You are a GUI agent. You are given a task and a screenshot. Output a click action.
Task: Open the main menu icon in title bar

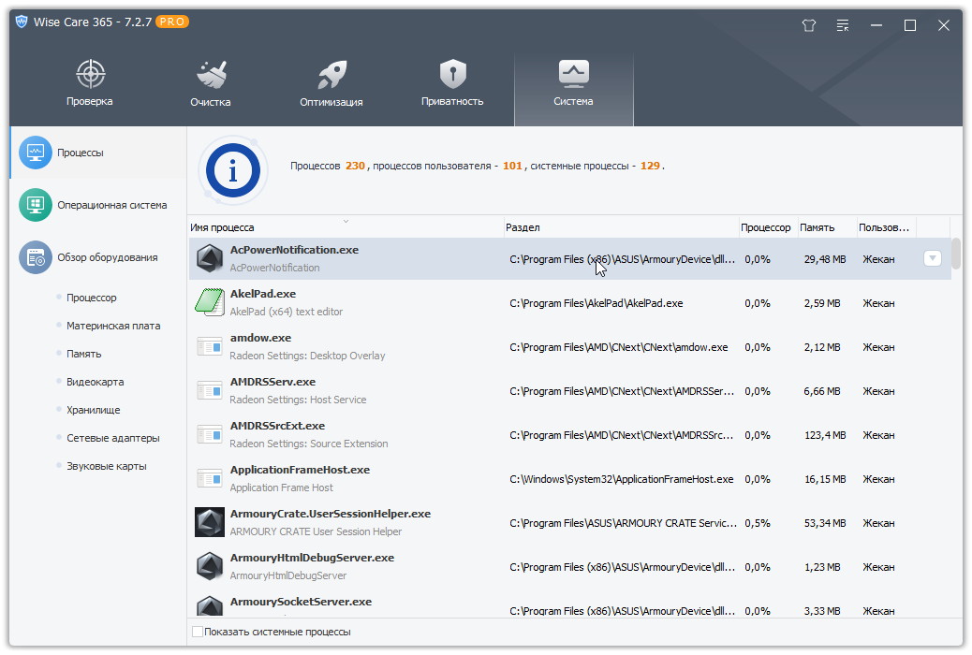pyautogui.click(x=843, y=25)
